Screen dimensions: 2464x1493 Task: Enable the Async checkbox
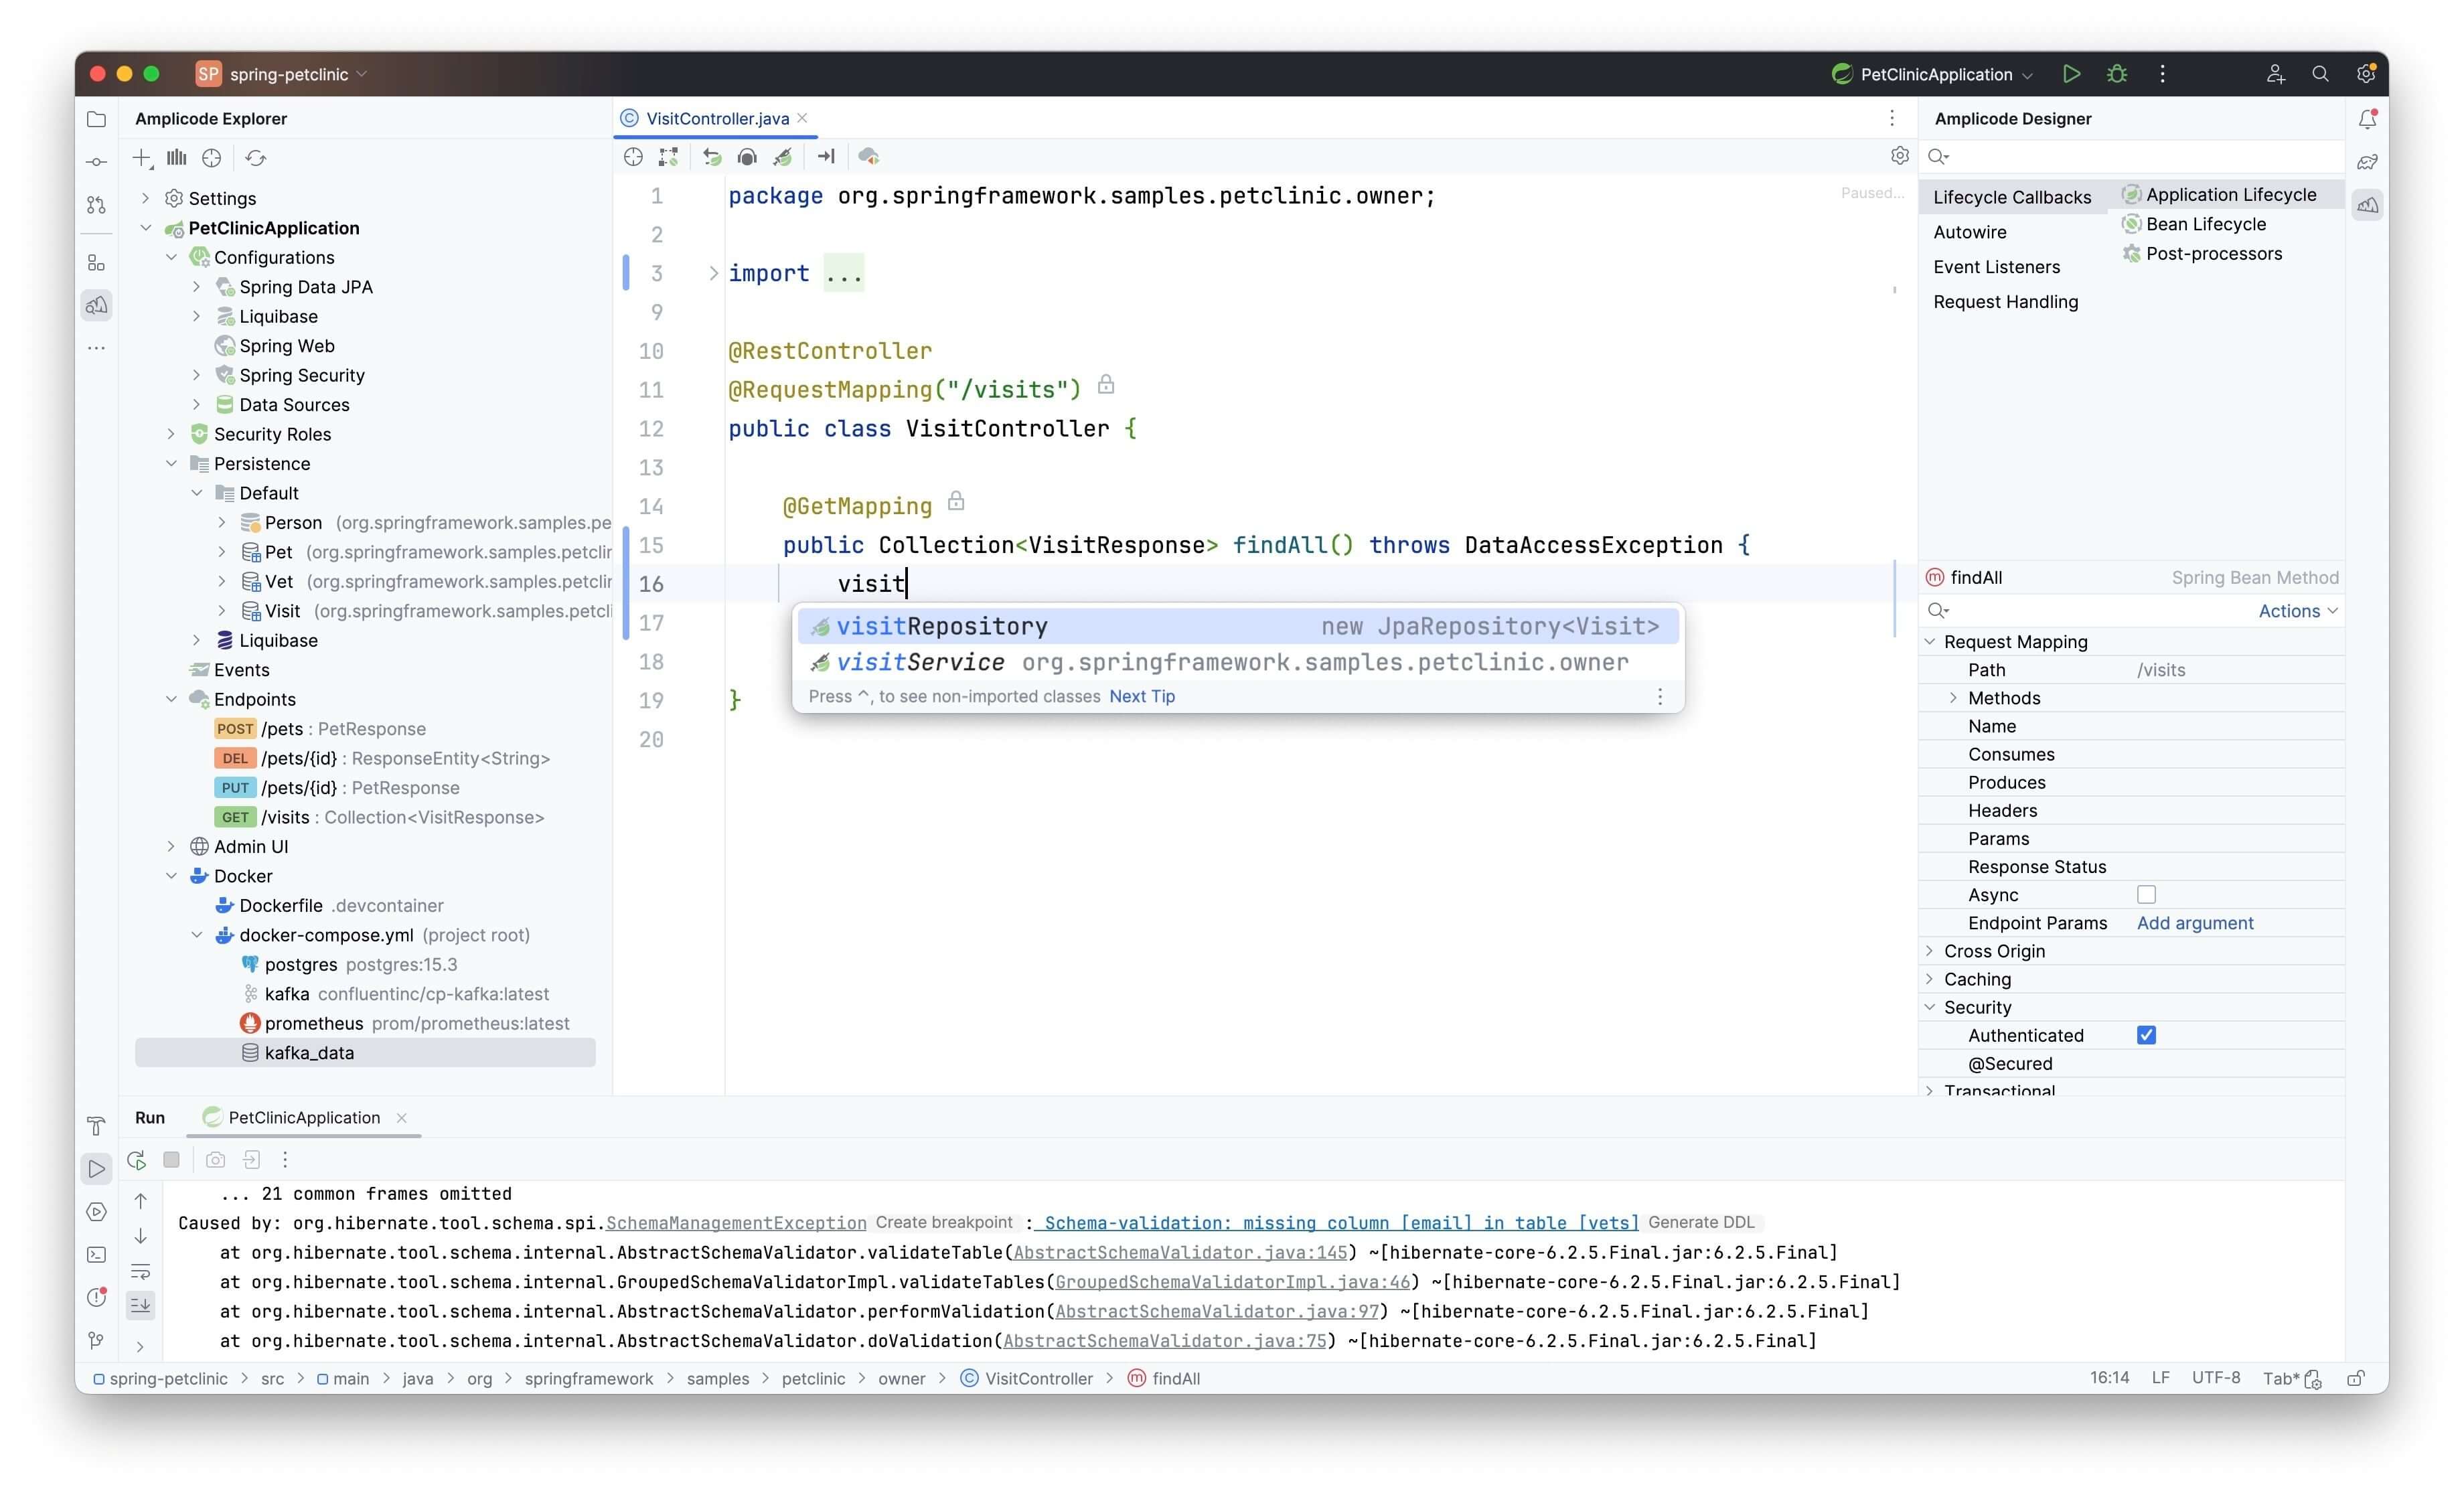tap(2146, 895)
